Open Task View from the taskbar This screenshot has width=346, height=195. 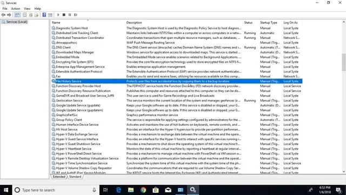[x=105, y=190]
